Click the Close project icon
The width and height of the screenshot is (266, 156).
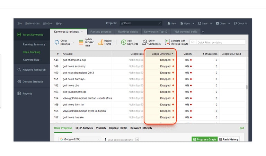(x=217, y=23)
